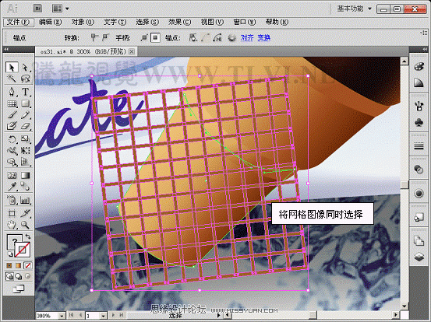This screenshot has width=431, height=322.
Task: Set paint type to Color
Action: click(9, 265)
